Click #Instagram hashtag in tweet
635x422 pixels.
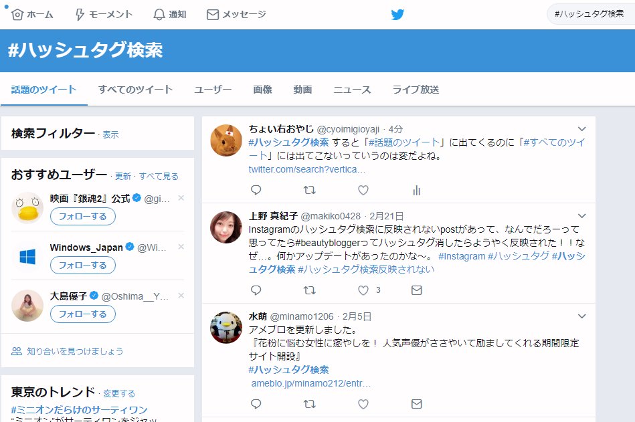pos(462,256)
